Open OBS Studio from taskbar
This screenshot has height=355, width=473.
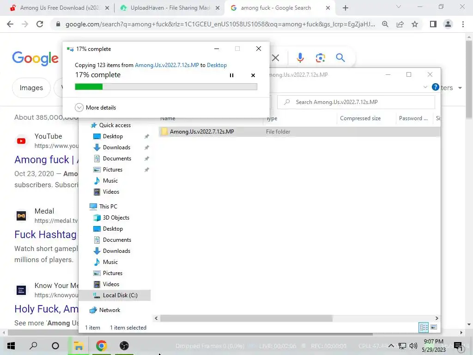[x=124, y=346]
